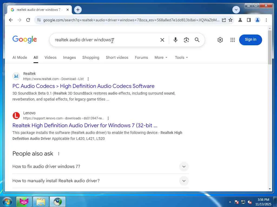Image resolution: width=277 pixels, height=207 pixels.
Task: Reload the current page
Action: (x=28, y=20)
